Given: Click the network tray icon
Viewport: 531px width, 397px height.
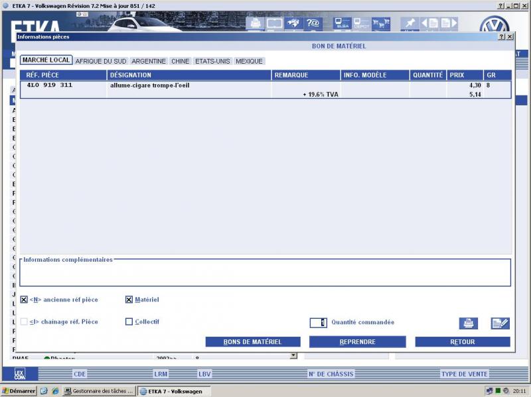Looking at the screenshot, I should (x=489, y=391).
